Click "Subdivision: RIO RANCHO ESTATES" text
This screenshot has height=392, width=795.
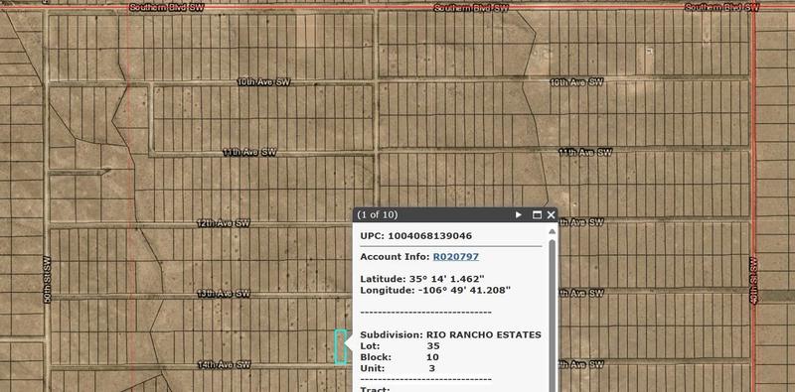(450, 334)
